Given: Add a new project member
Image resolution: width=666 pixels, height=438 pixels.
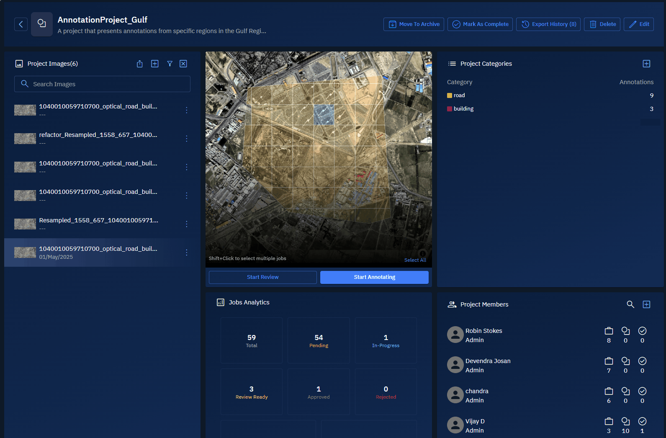Looking at the screenshot, I should [646, 304].
